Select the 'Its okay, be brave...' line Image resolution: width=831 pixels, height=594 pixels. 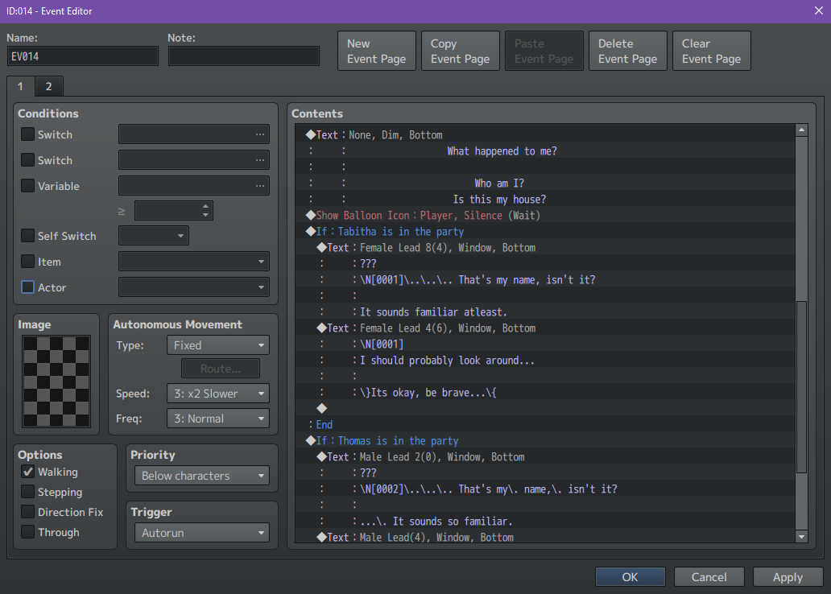point(545,393)
